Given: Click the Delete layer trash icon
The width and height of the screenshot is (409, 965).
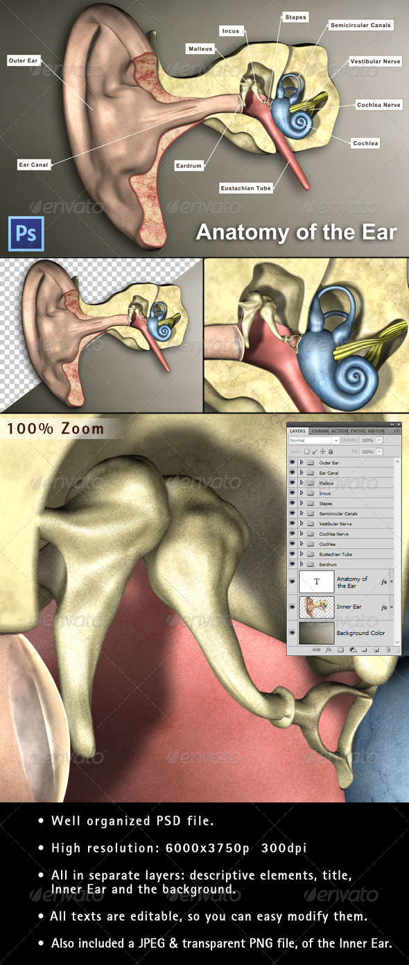Looking at the screenshot, I should point(388,650).
